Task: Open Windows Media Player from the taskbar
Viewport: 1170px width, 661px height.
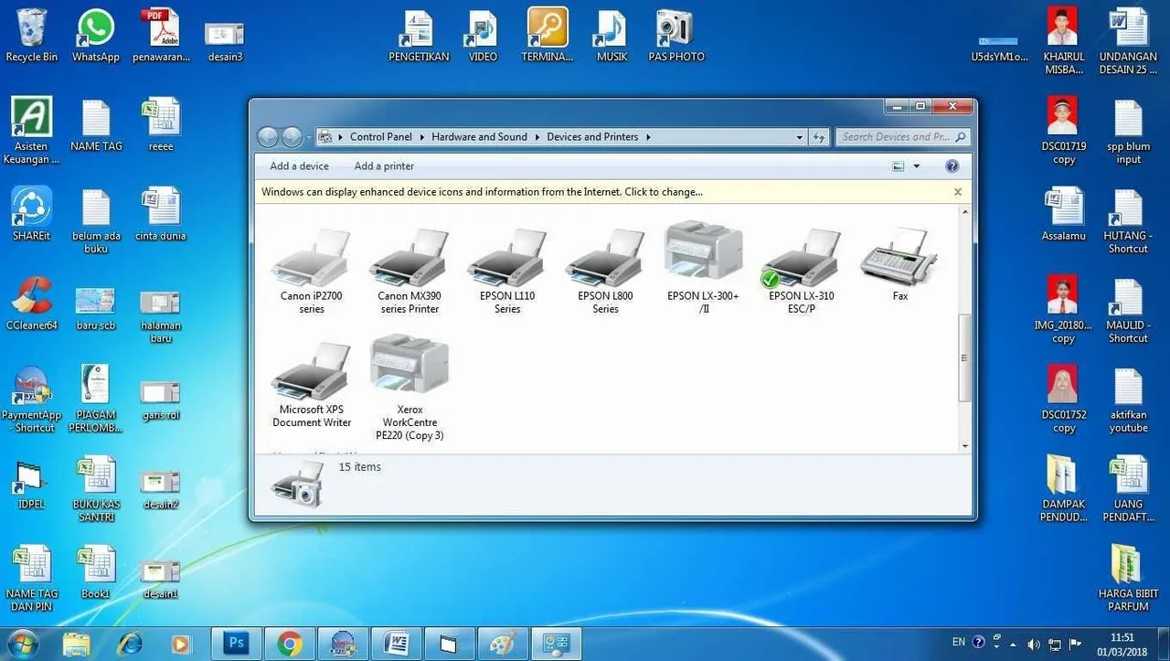Action: [181, 644]
